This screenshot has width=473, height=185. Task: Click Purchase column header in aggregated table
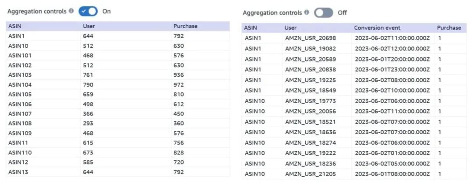(x=185, y=26)
